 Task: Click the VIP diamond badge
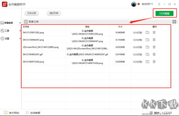pos(139,4)
